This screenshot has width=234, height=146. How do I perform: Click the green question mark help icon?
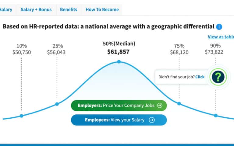(218, 77)
